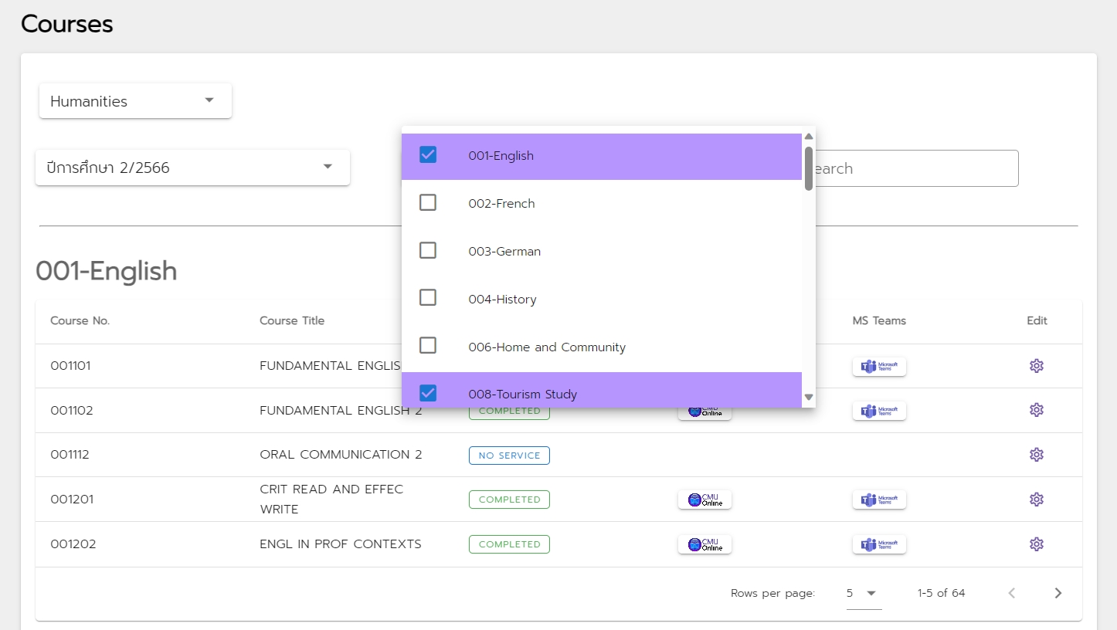This screenshot has width=1117, height=630.
Task: Select 003-German from the list
Action: pos(504,251)
